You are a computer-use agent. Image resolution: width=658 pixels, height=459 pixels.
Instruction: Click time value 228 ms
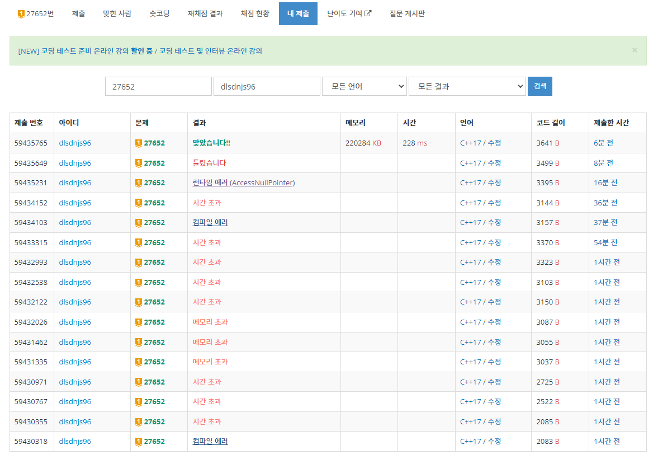[415, 143]
